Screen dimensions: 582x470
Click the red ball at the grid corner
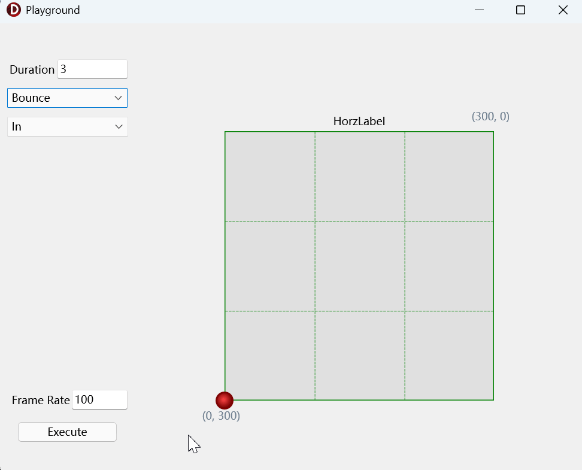225,400
